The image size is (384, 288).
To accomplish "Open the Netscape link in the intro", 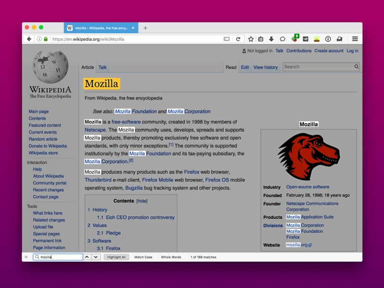I will [x=95, y=130].
